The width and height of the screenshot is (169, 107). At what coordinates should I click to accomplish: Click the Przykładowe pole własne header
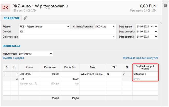[145, 67]
